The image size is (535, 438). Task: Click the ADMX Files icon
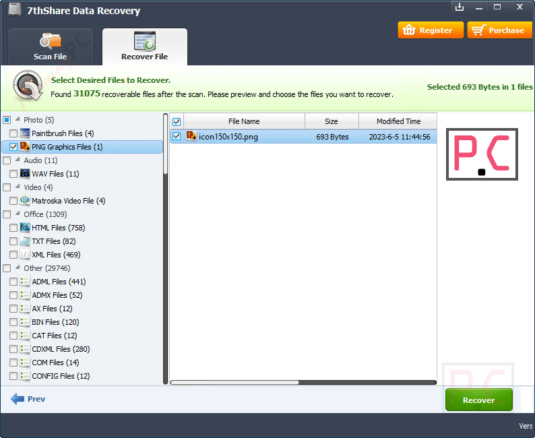pyautogui.click(x=25, y=294)
